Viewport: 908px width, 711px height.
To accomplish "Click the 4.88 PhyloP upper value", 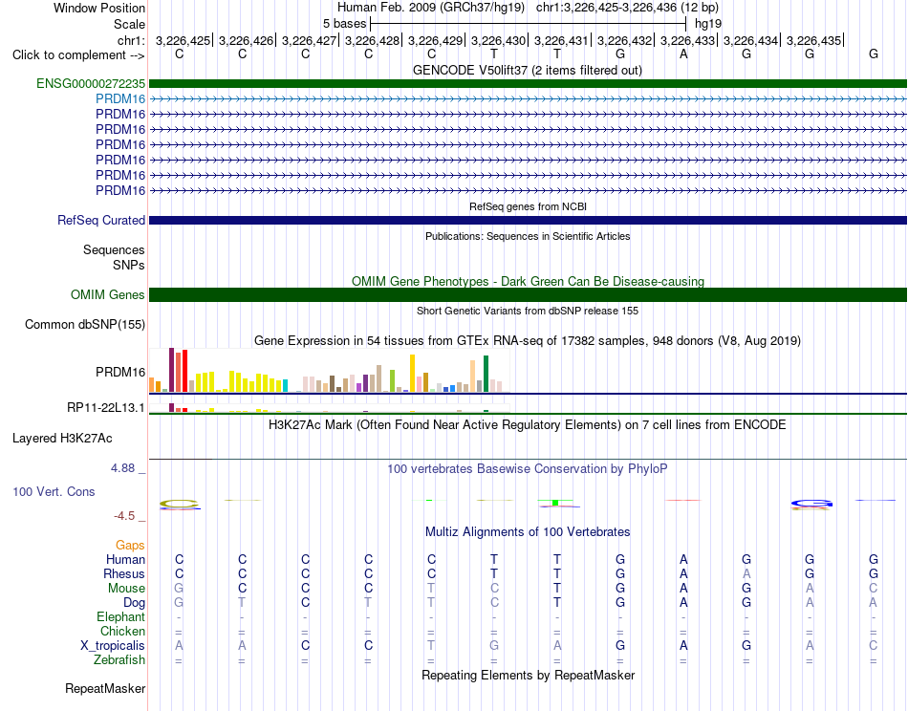I will (x=122, y=468).
